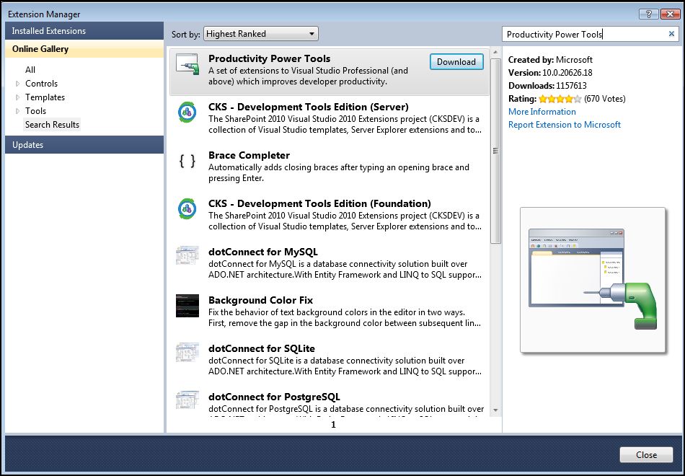Click the help question mark button in title bar
This screenshot has height=476, width=685.
[649, 14]
